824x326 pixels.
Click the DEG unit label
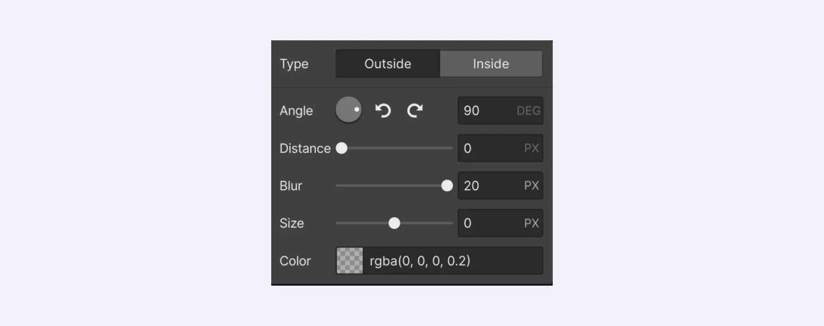[528, 111]
